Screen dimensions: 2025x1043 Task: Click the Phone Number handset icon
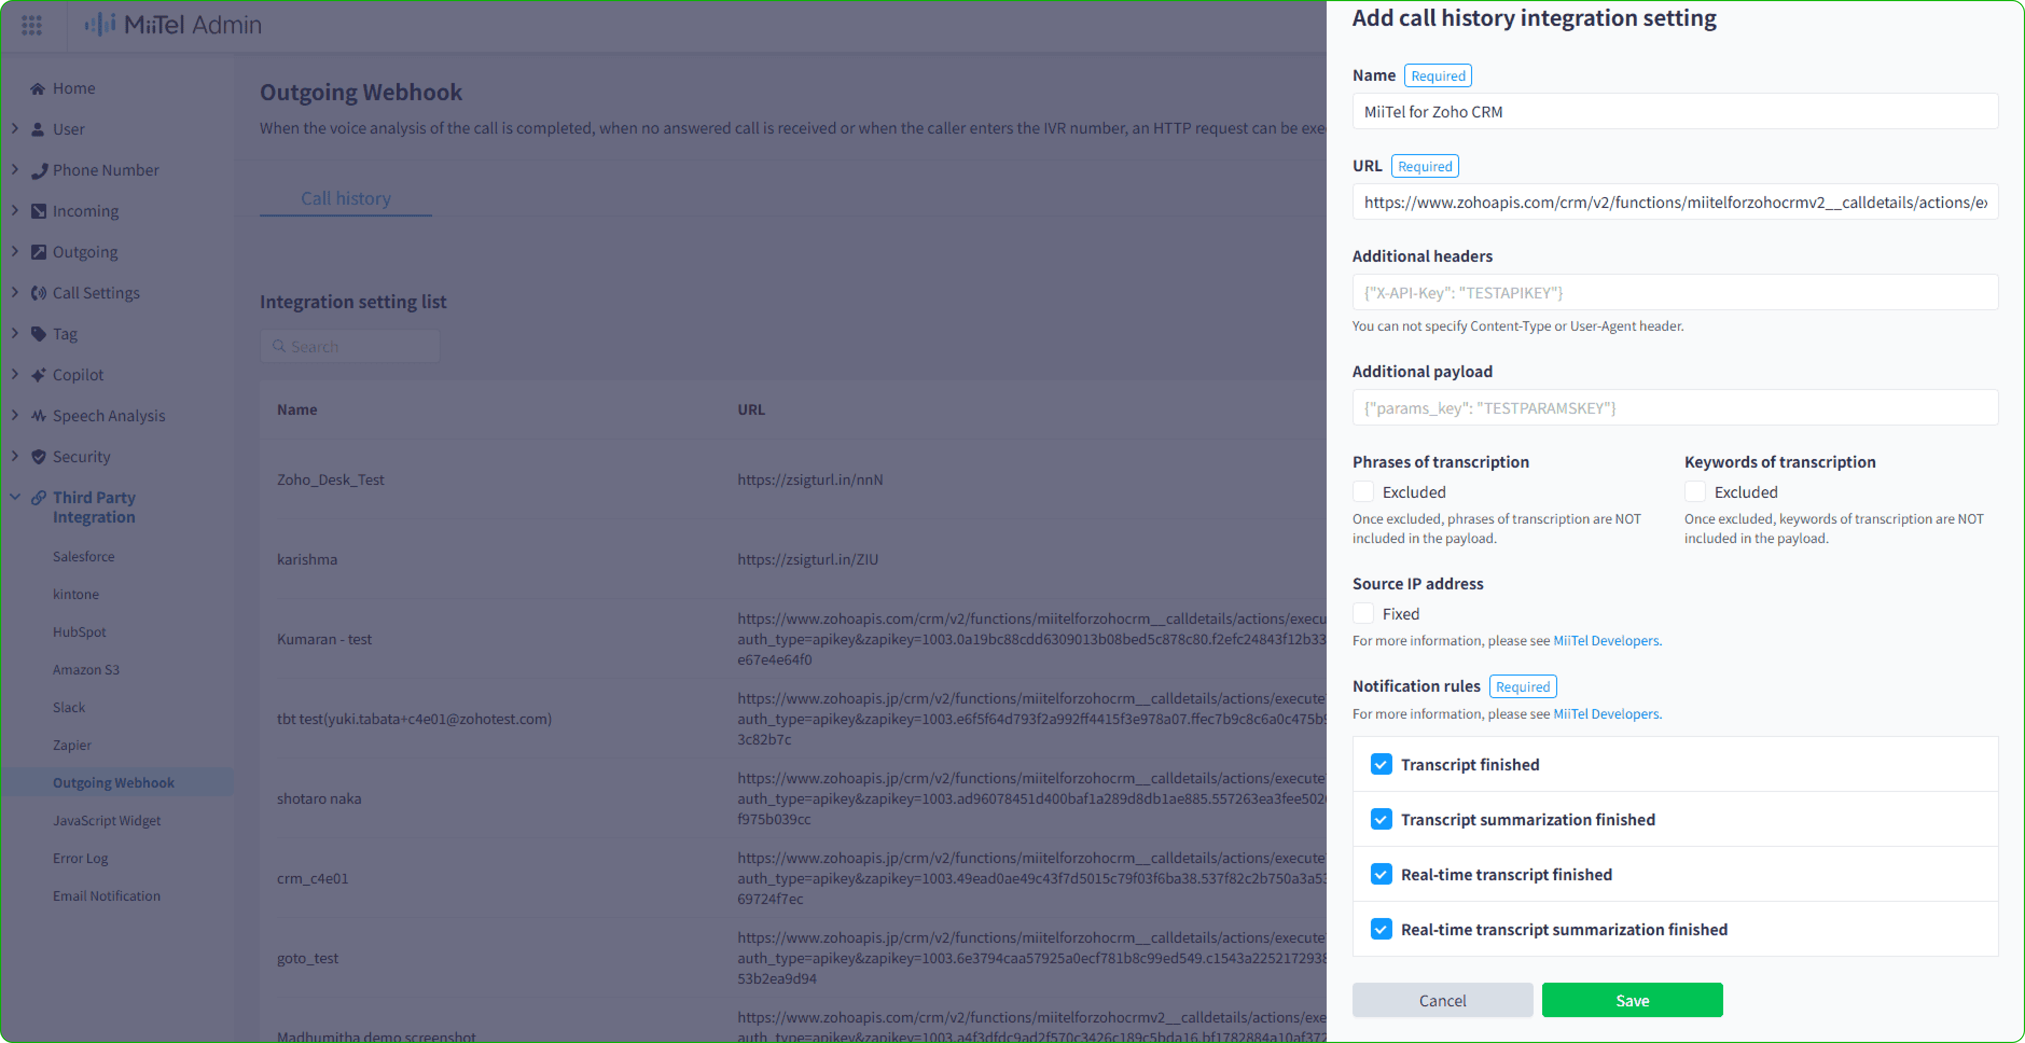point(38,170)
